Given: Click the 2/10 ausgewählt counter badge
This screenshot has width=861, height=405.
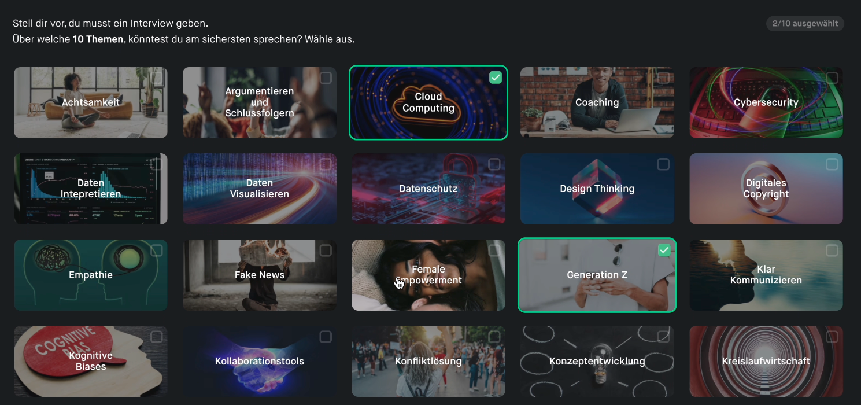Looking at the screenshot, I should click(x=805, y=24).
